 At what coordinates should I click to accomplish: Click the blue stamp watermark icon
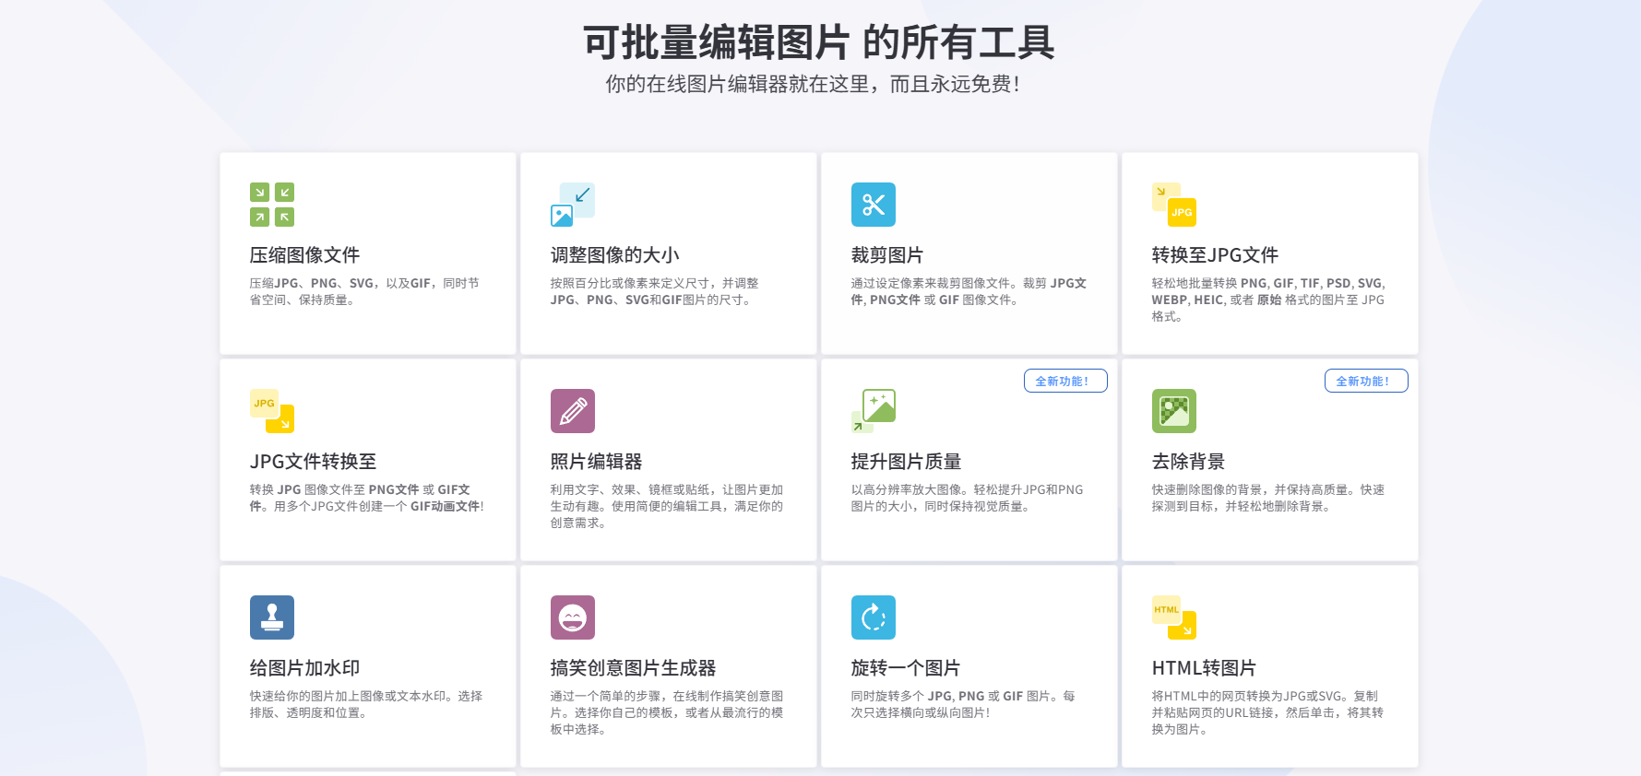(272, 617)
